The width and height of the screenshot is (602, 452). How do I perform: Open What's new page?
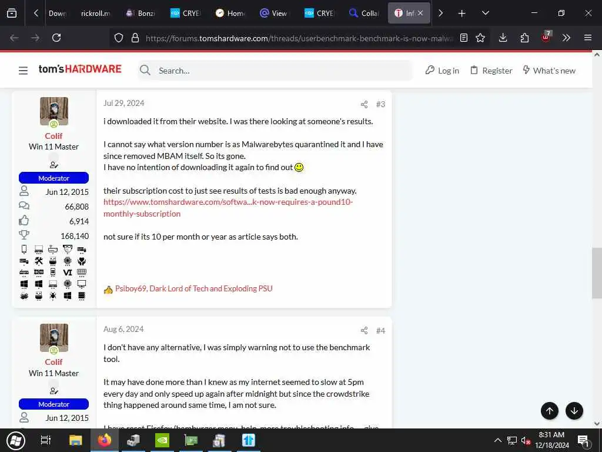tap(549, 71)
